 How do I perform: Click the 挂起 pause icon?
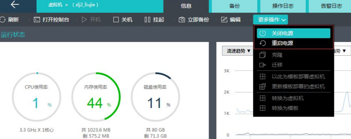tap(147, 20)
